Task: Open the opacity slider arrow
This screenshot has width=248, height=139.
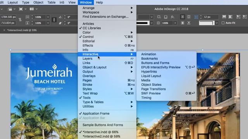Action: pyautogui.click(x=175, y=23)
